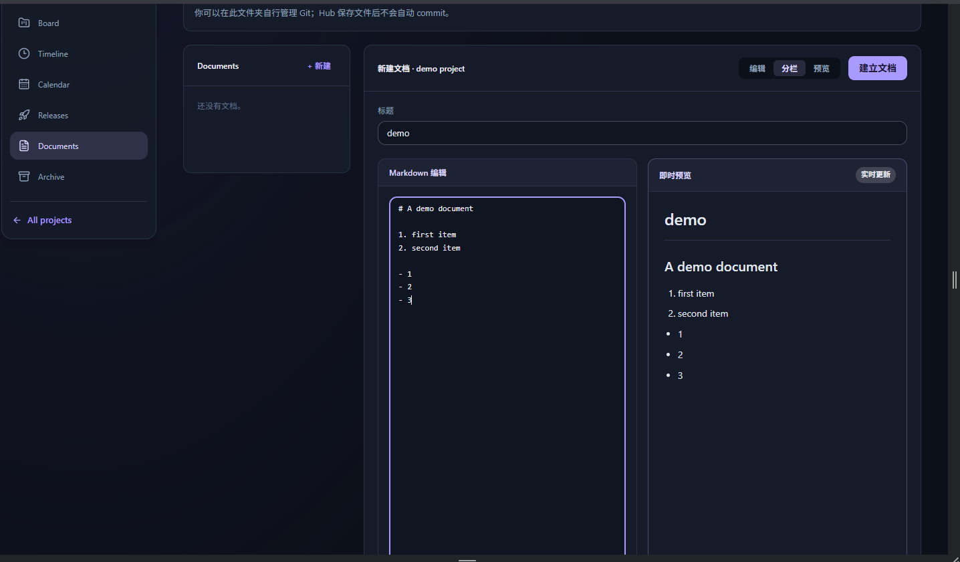Click the side panel drag handle at right edge
Viewport: 960px width, 562px height.
coord(955,280)
